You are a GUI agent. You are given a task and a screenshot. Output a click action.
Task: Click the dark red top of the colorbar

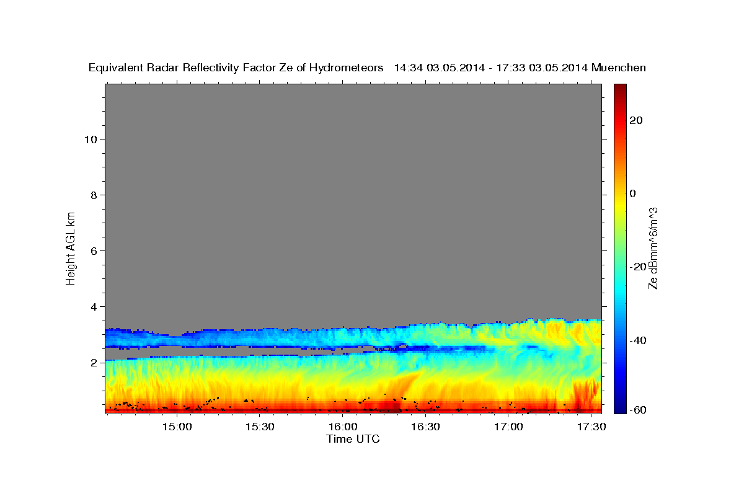tap(619, 90)
